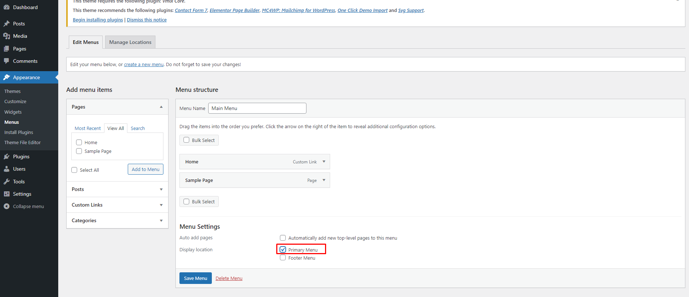Viewport: 689px width, 297px height.
Task: Expand the Categories section
Action: point(161,221)
